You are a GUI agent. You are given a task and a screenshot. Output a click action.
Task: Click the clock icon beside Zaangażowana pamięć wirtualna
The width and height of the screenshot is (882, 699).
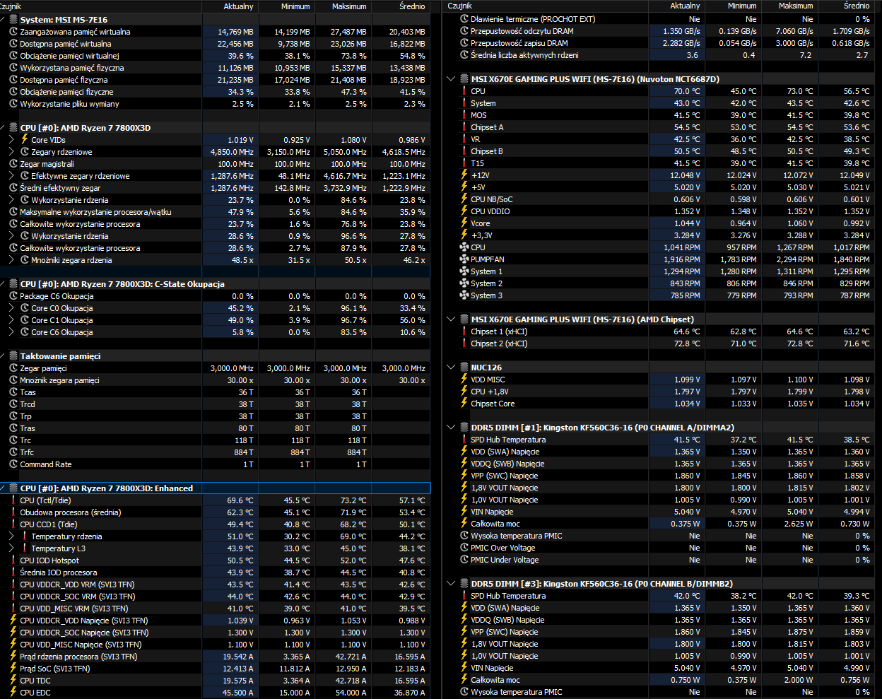(13, 32)
